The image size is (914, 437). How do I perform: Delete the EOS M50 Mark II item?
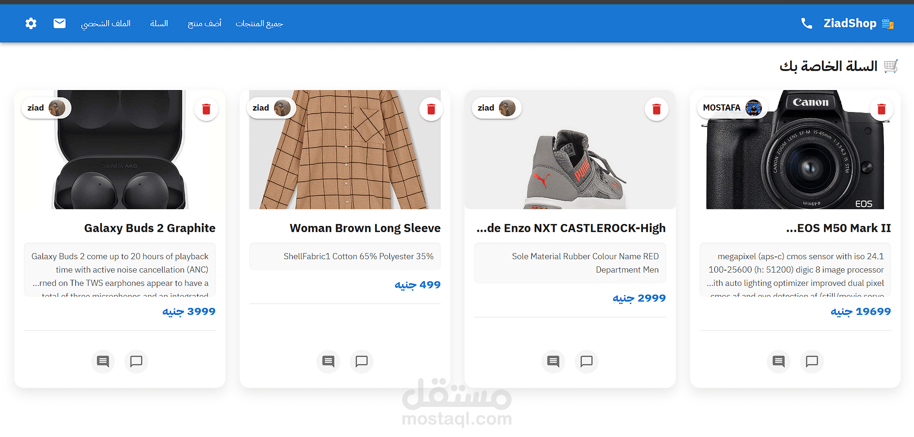pos(882,109)
